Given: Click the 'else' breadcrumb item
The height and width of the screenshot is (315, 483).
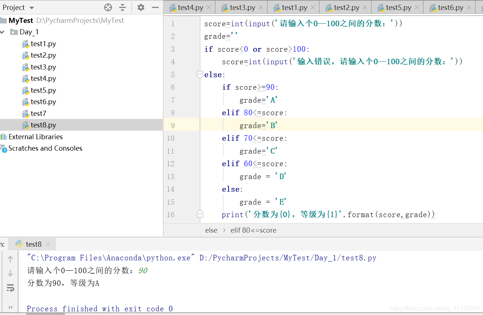Looking at the screenshot, I should click(x=211, y=230).
